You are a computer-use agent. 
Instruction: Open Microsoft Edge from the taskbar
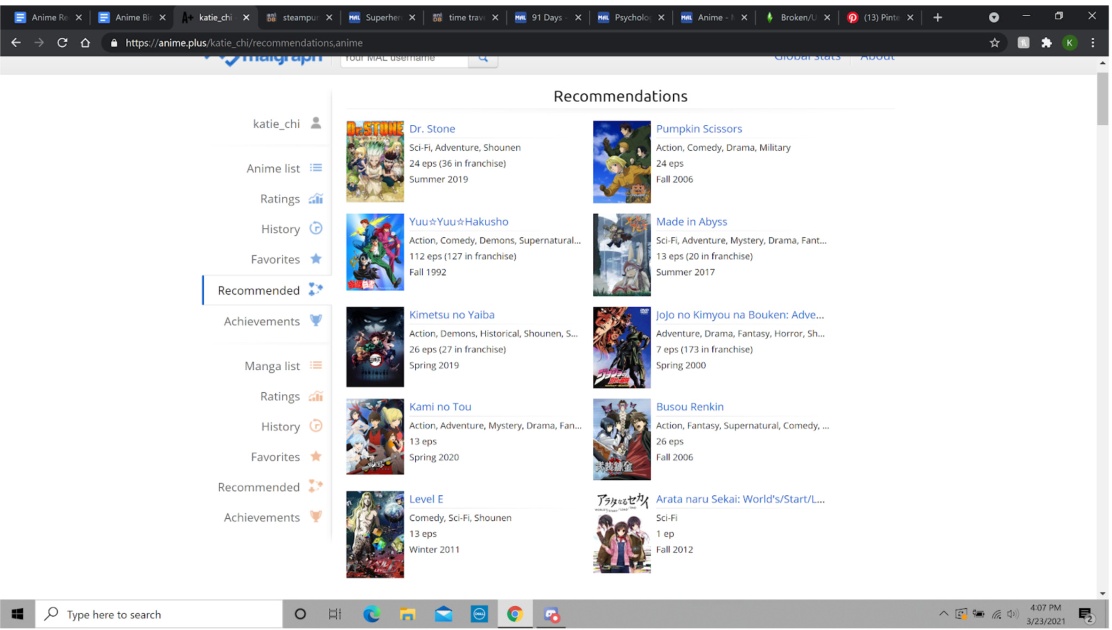coord(371,614)
